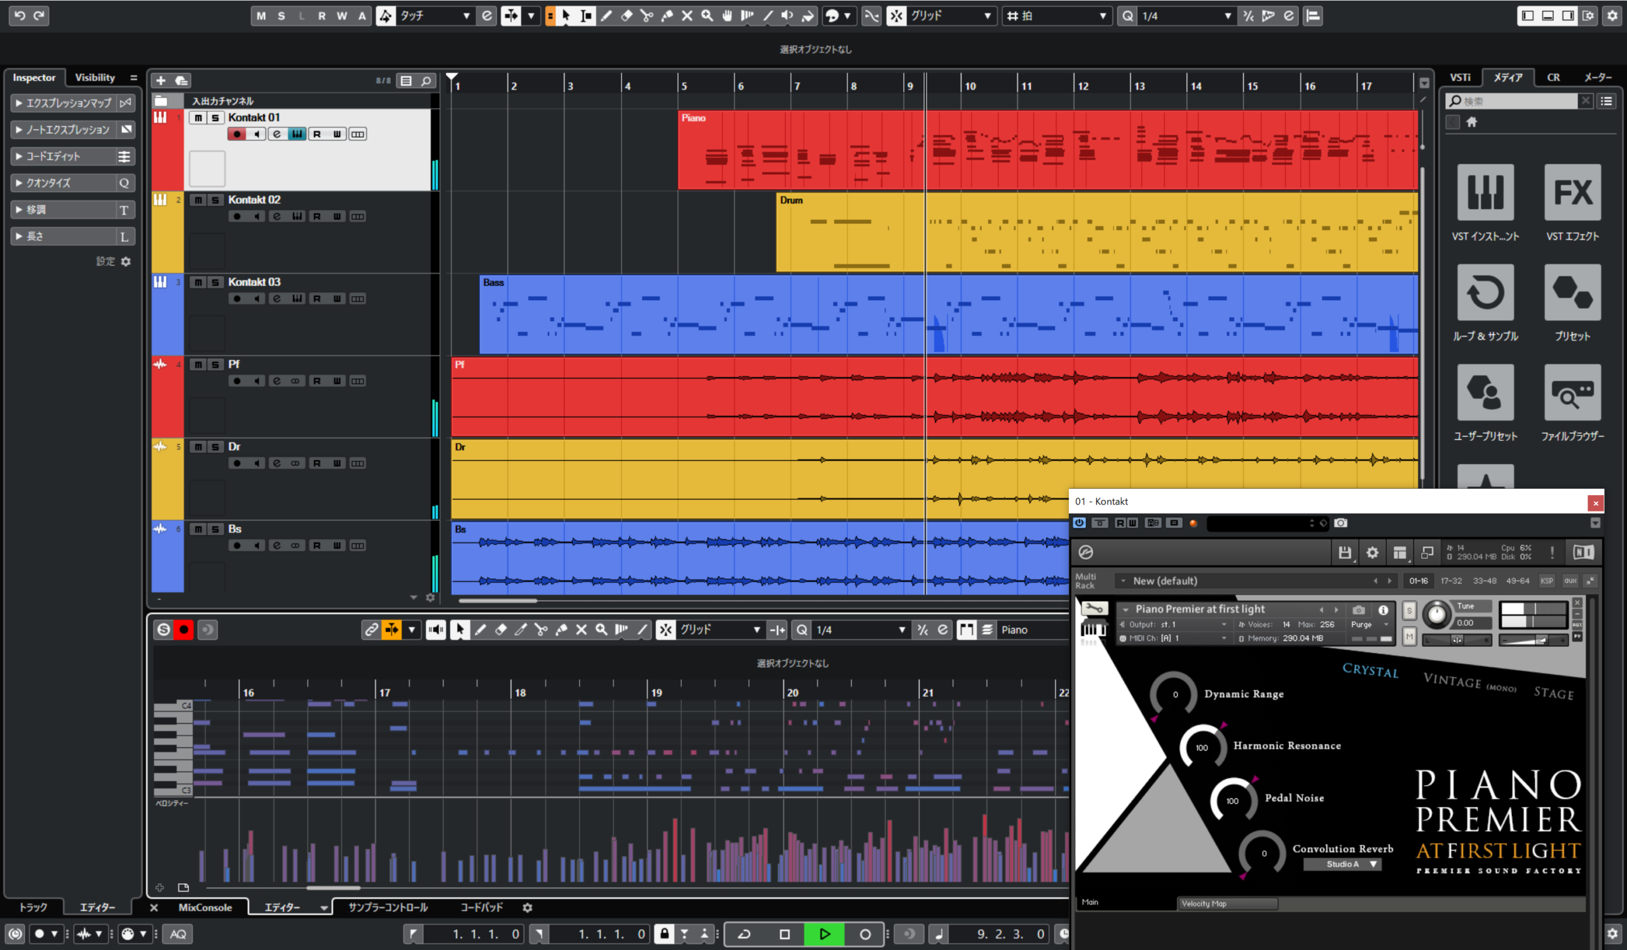Open Loops & Samples media tile

(x=1485, y=292)
